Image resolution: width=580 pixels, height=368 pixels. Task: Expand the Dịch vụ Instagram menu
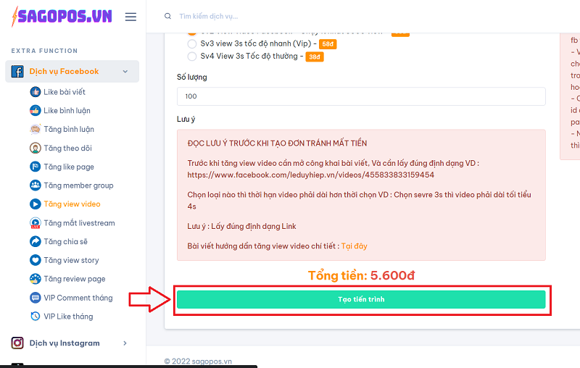point(125,343)
